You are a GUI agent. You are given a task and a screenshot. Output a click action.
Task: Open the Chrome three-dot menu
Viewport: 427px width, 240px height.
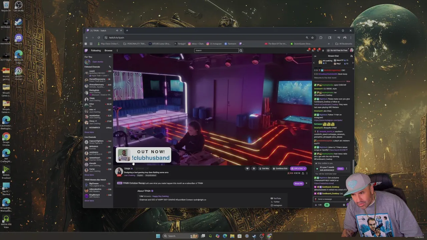point(351,38)
